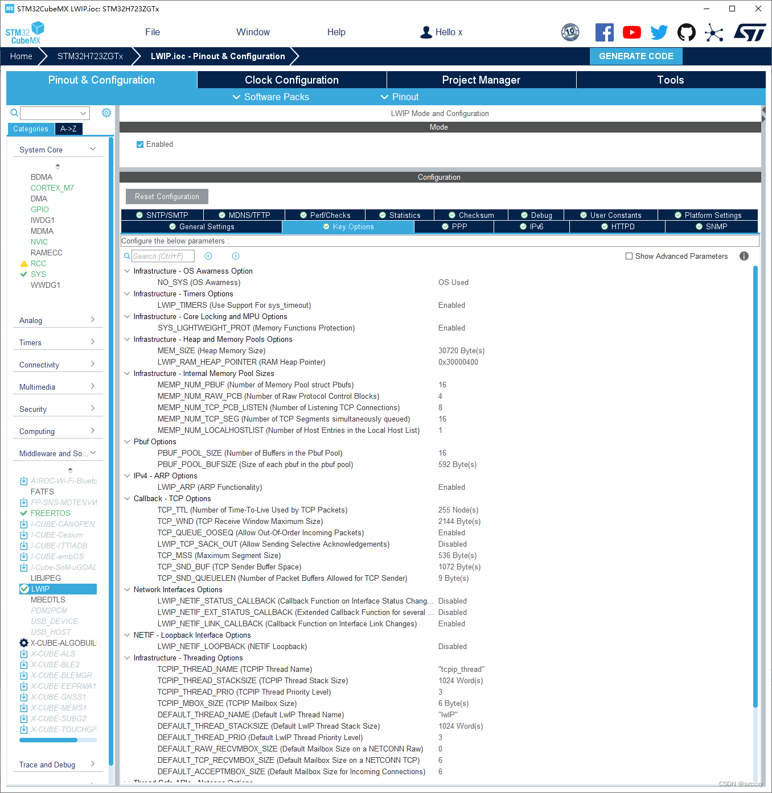Click the TCP_MSS value 536 Byte(s)
Viewport: 772px width, 793px height.
coord(458,556)
